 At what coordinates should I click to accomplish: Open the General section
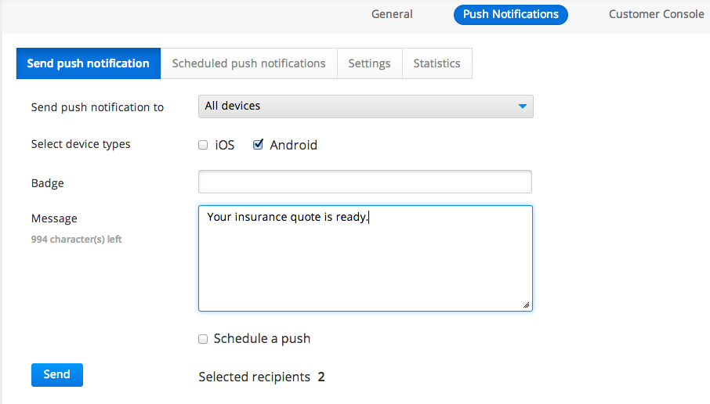tap(392, 14)
